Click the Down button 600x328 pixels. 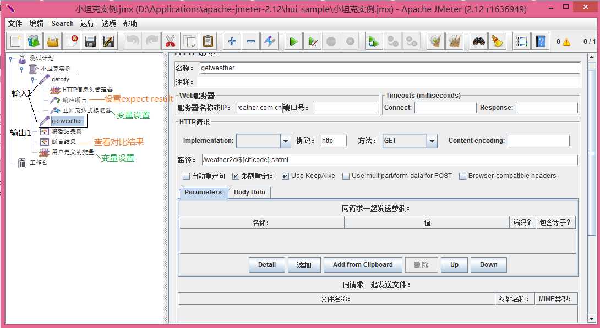pyautogui.click(x=489, y=265)
